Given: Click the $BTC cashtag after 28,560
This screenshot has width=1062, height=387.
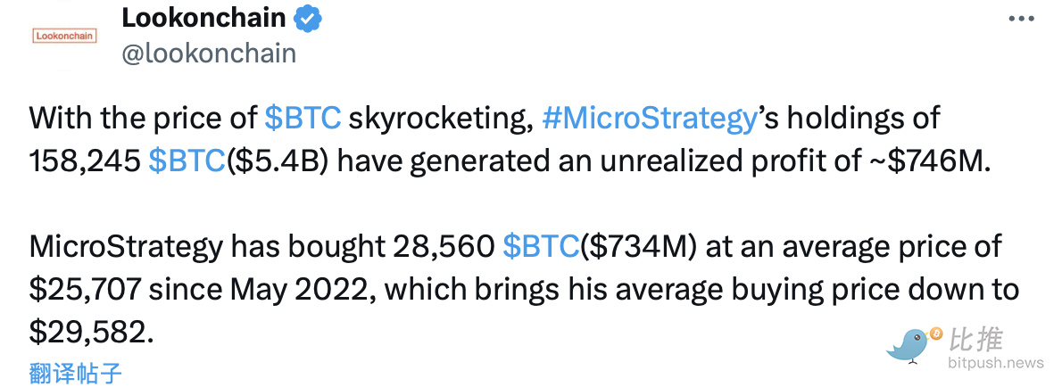Looking at the screenshot, I should point(541,247).
